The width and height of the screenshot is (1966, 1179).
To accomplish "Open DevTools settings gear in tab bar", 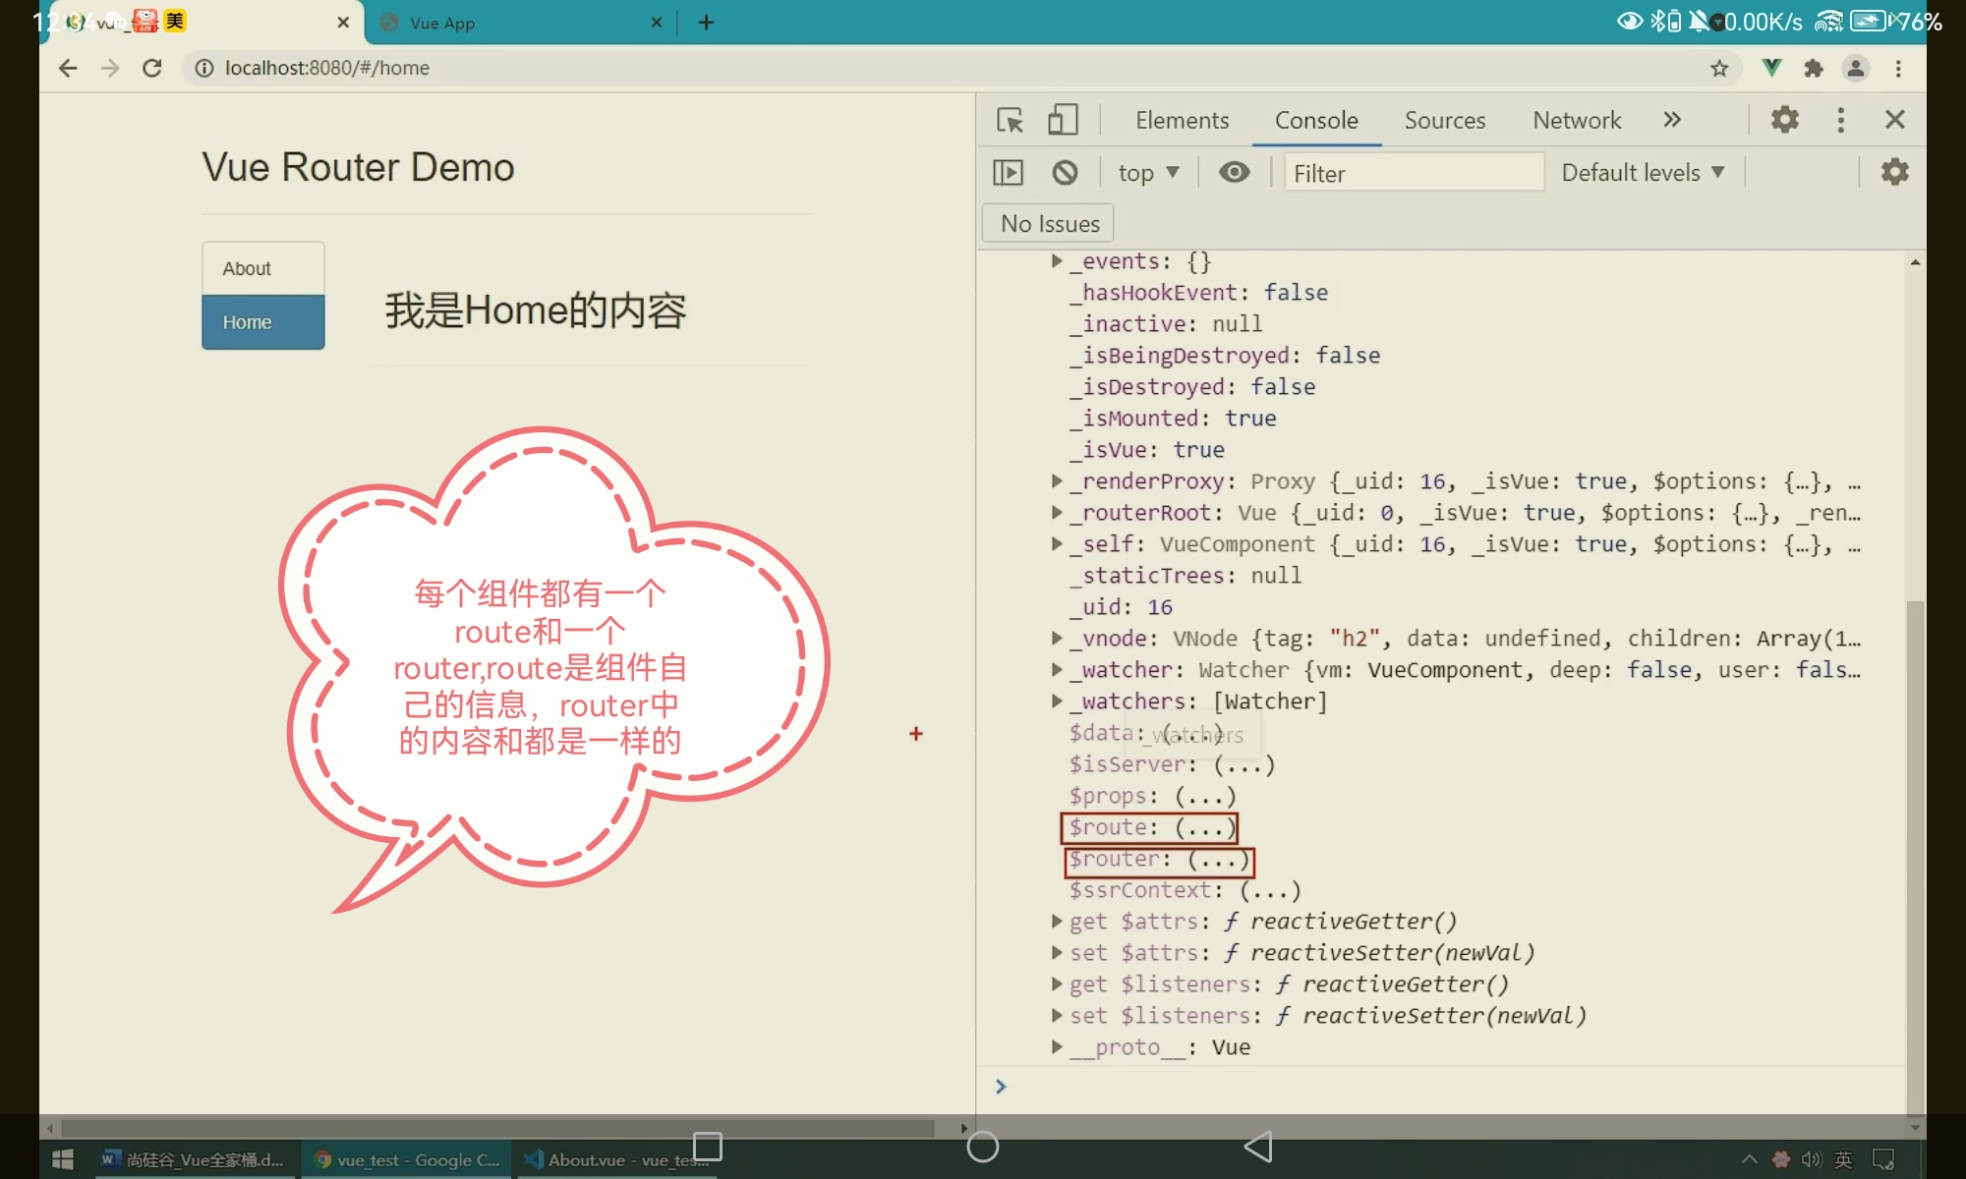I will [x=1785, y=120].
